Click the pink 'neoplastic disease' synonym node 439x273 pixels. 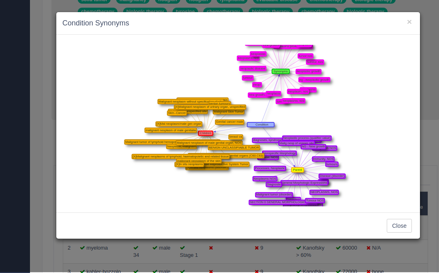(x=253, y=68)
